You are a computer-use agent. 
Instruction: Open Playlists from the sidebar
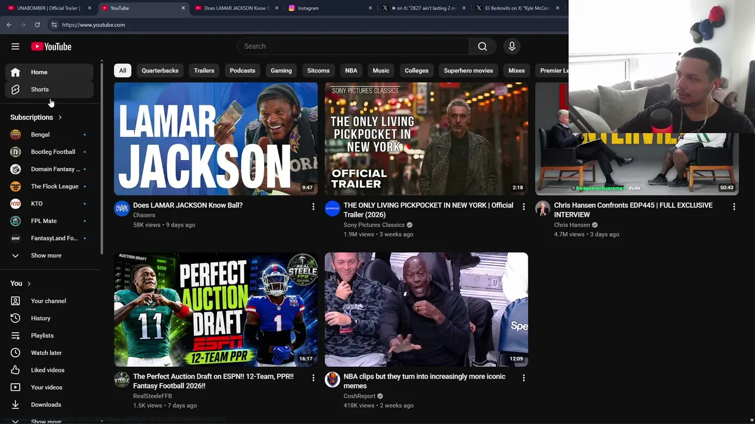point(50,336)
